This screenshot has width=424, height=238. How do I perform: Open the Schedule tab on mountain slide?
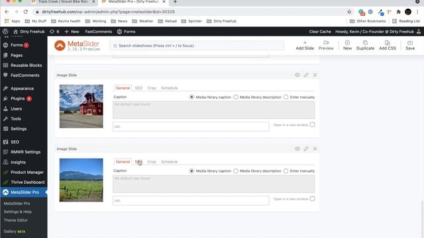coord(170,161)
